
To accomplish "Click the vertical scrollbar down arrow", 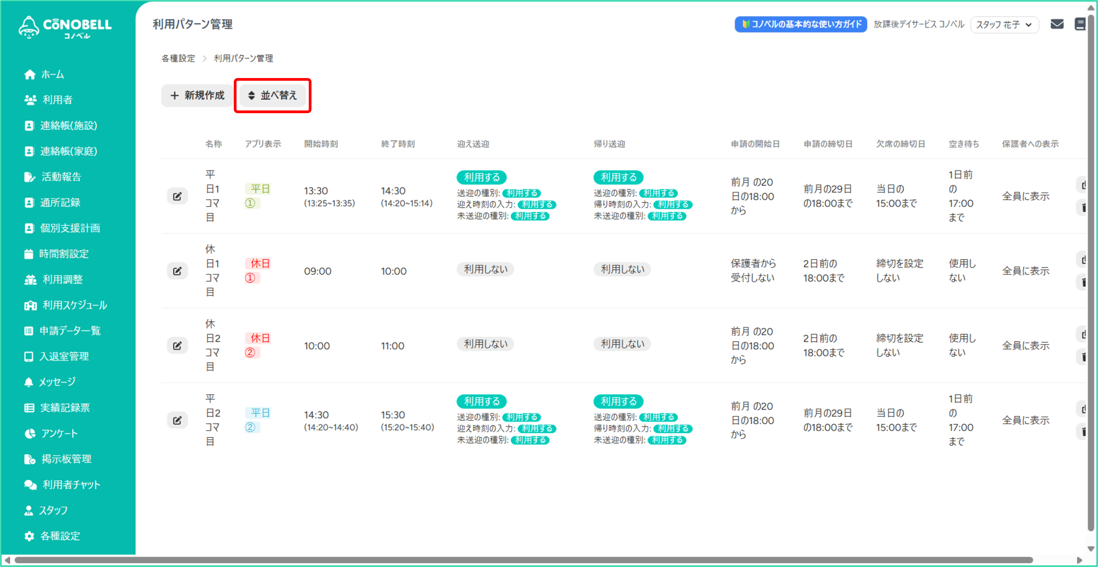I will coord(1091,549).
